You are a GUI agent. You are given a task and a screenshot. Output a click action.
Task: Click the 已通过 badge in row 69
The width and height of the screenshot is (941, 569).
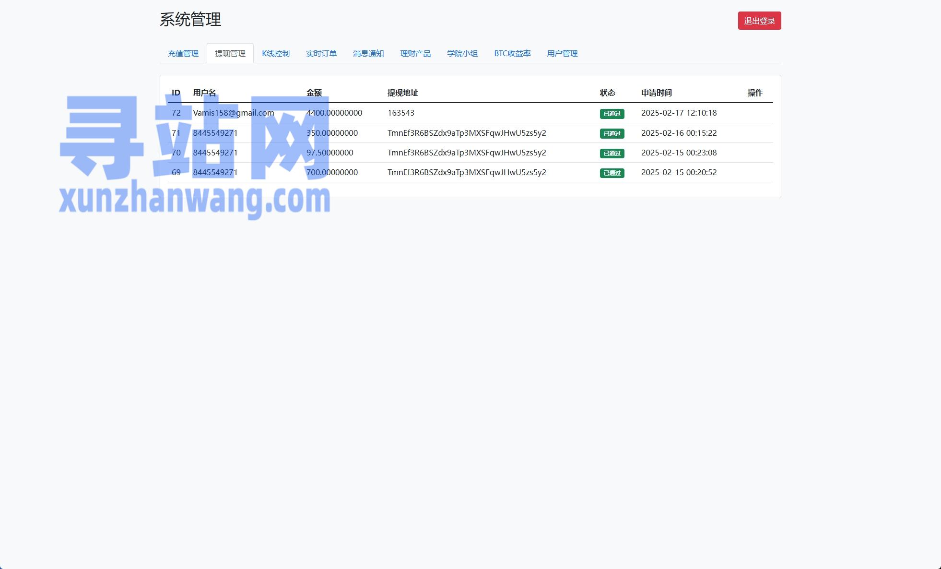tap(612, 173)
